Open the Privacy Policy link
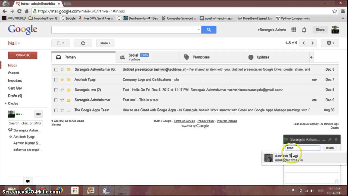Image resolution: width=348 pixels, height=196 pixels. click(x=206, y=121)
